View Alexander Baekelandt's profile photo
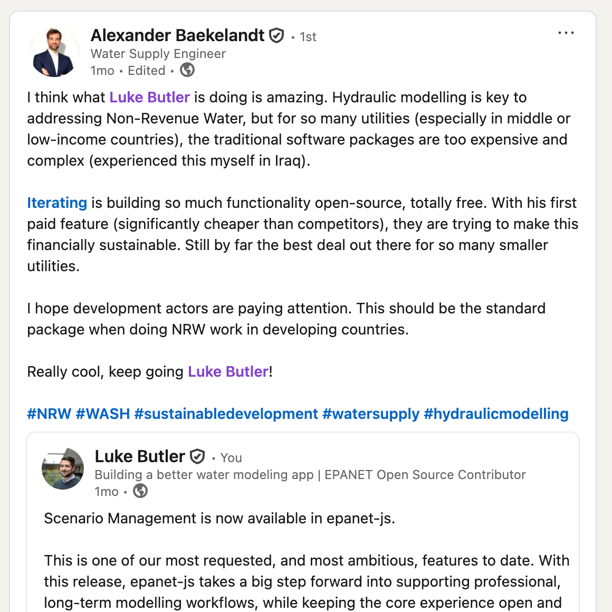Viewport: 612px width, 612px height. tap(54, 51)
